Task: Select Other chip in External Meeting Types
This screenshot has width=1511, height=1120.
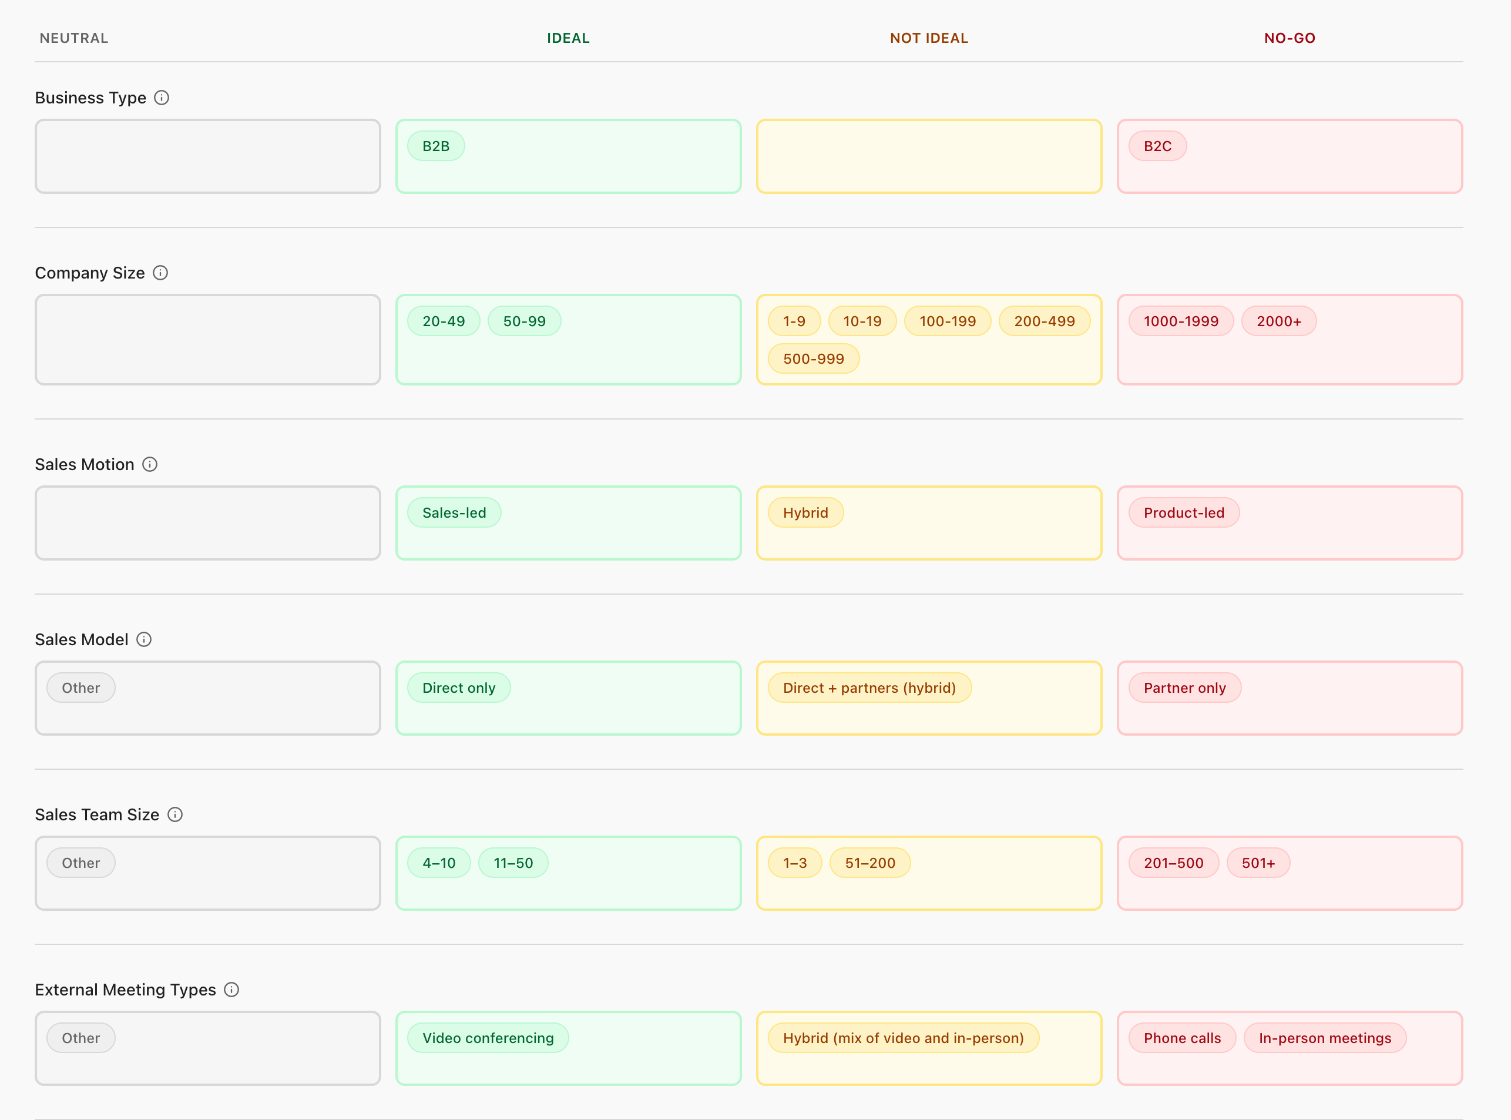Action: coord(80,1038)
